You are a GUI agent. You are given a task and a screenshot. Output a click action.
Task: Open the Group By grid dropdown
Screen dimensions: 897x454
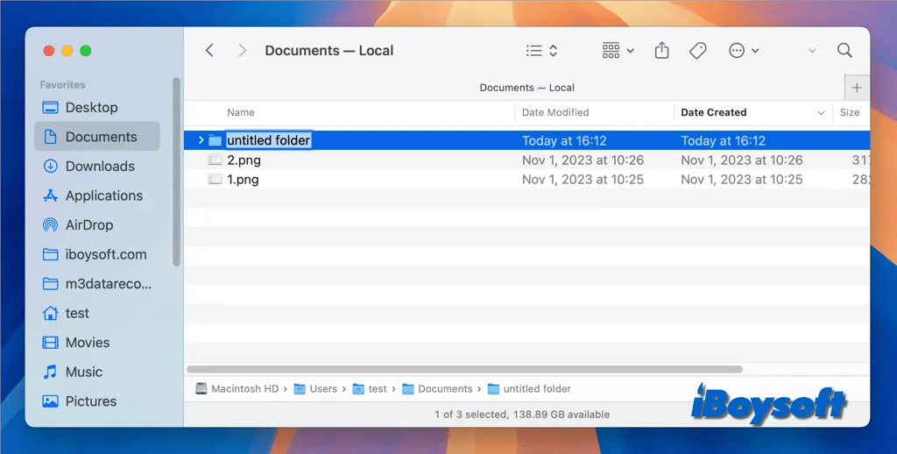(x=618, y=50)
